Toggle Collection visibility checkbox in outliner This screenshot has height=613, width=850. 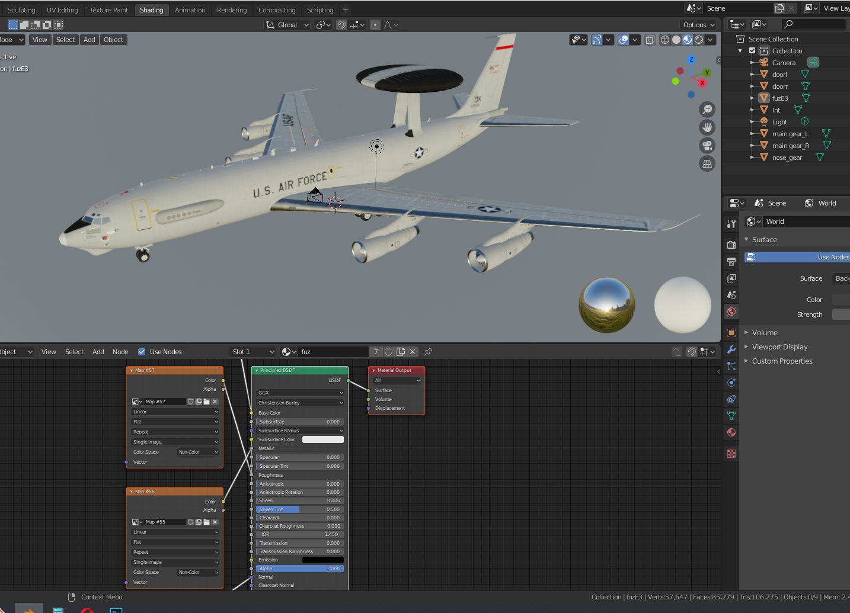pyautogui.click(x=752, y=51)
